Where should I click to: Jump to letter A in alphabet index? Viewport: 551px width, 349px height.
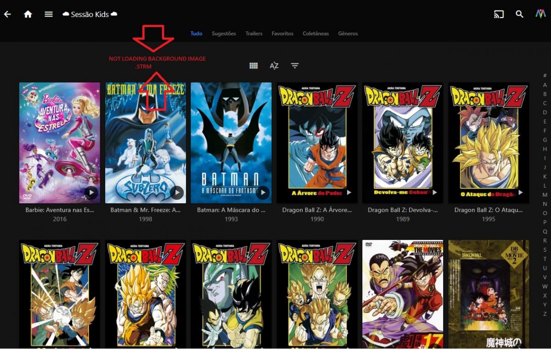545,85
